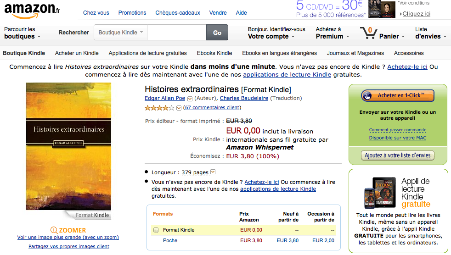The height and width of the screenshot is (255, 451).
Task: Open the 5 CD/DVD = 30€ promo banner
Action: [x=331, y=9]
